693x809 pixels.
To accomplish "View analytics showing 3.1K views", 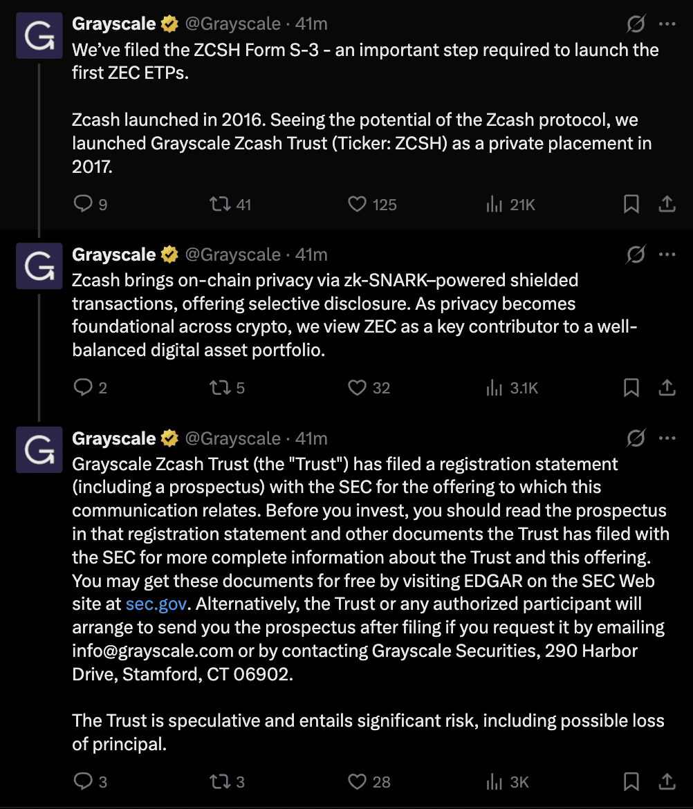I will pyautogui.click(x=494, y=388).
